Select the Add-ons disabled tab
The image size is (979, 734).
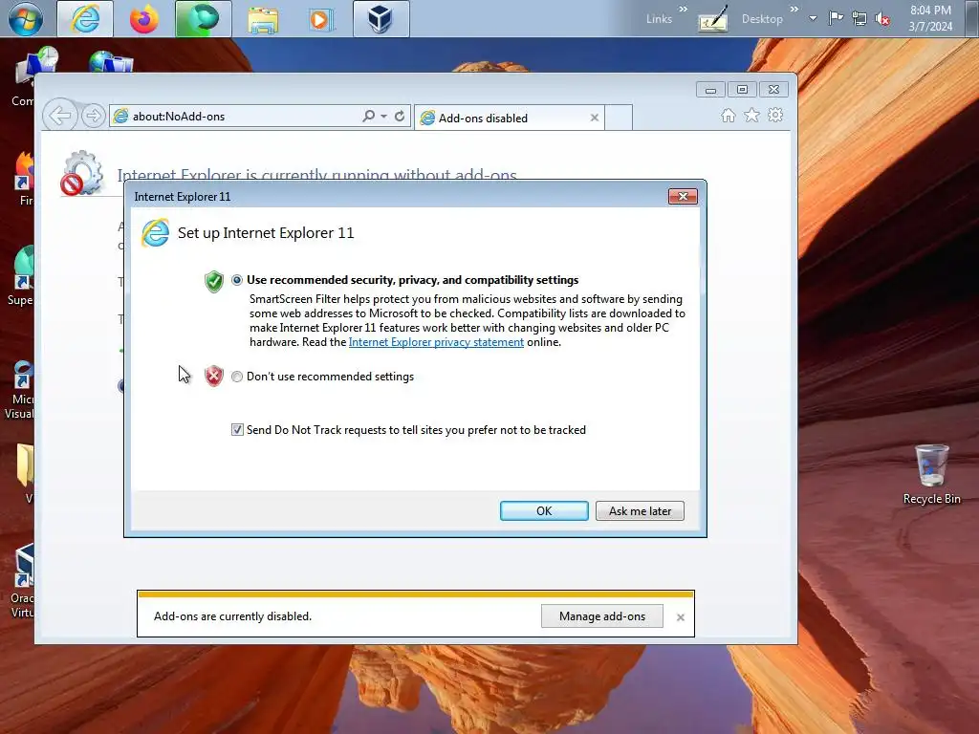(x=509, y=118)
